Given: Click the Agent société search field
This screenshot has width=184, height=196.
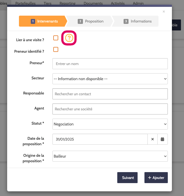Looking at the screenshot, I should pyautogui.click(x=110, y=109).
